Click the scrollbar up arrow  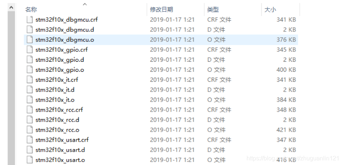click(11, 8)
